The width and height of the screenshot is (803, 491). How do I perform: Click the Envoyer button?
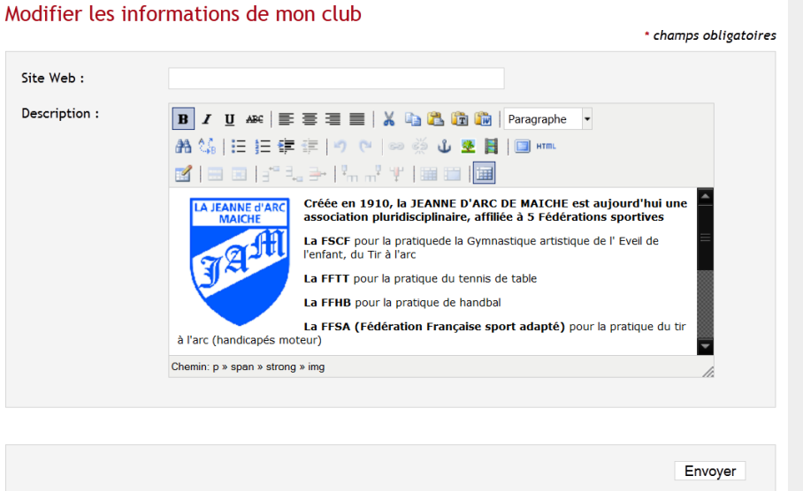[x=710, y=471]
